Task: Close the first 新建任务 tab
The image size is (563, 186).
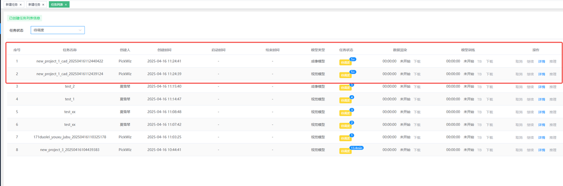Action: pyautogui.click(x=20, y=4)
